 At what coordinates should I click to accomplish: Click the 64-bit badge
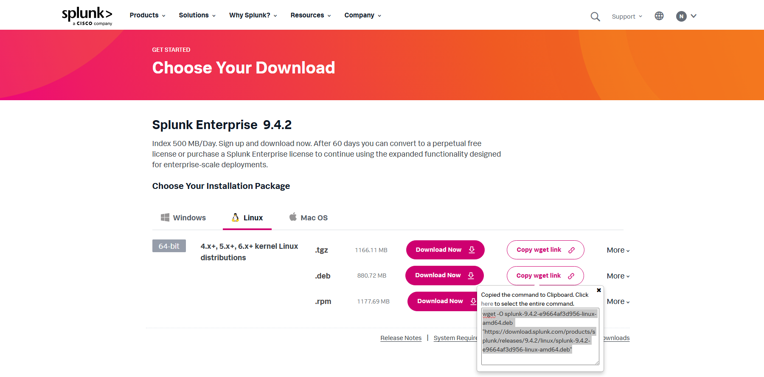pyautogui.click(x=169, y=246)
